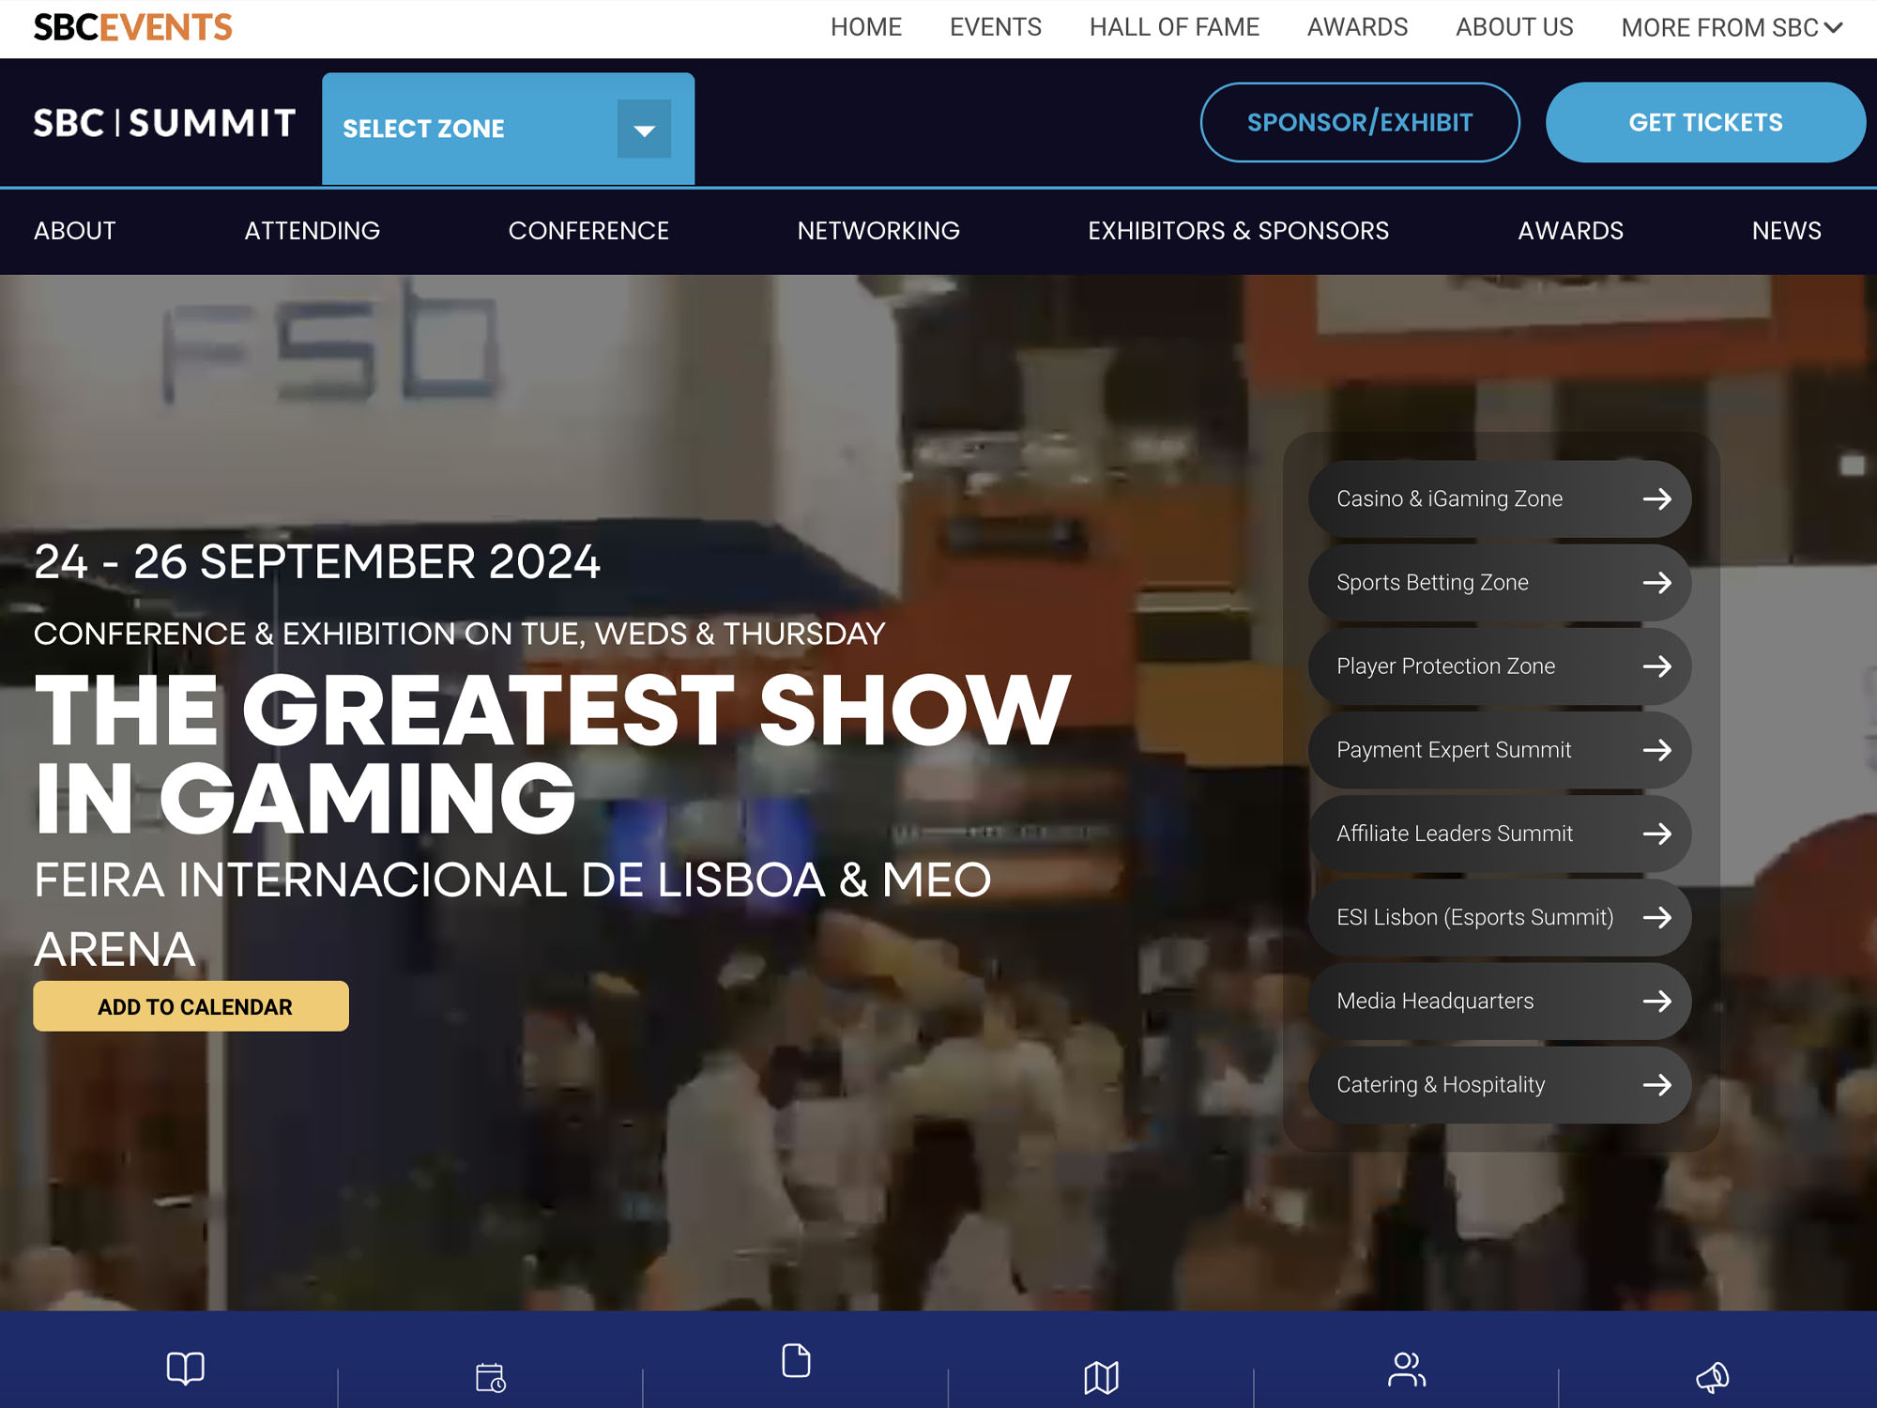Open the Media Headquarters link
Image resolution: width=1877 pixels, height=1408 pixels.
[x=1500, y=1001]
